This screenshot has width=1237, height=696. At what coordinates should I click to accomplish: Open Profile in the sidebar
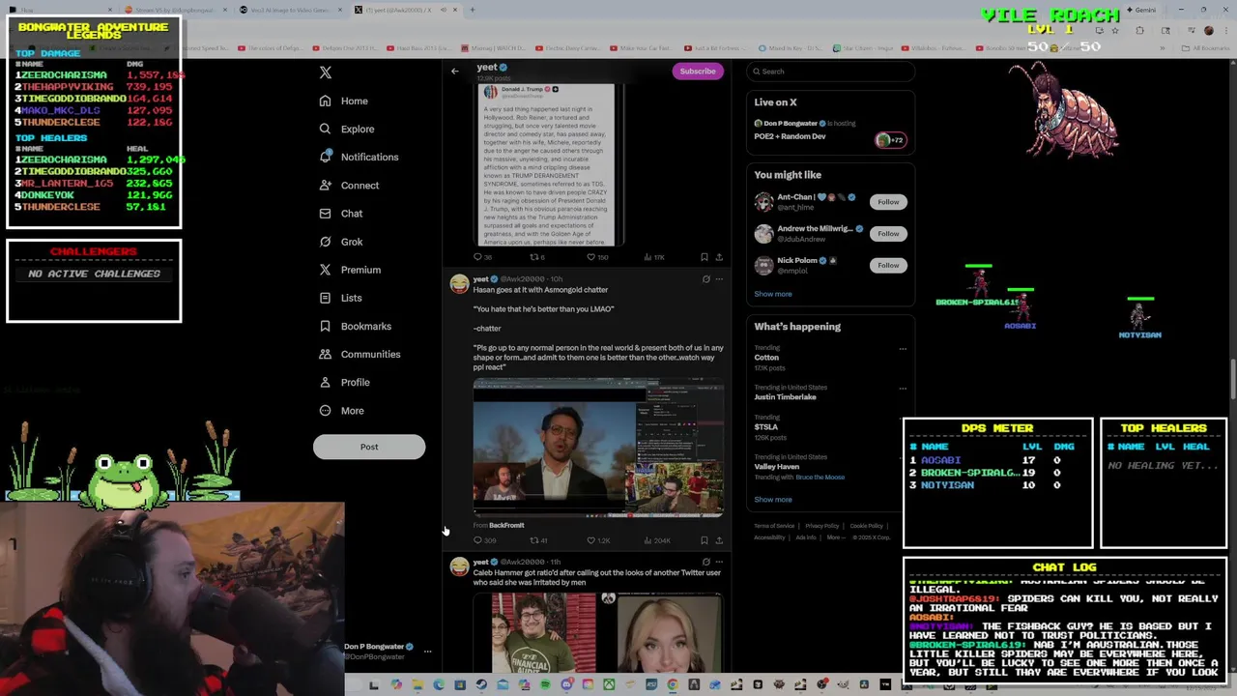click(x=344, y=382)
